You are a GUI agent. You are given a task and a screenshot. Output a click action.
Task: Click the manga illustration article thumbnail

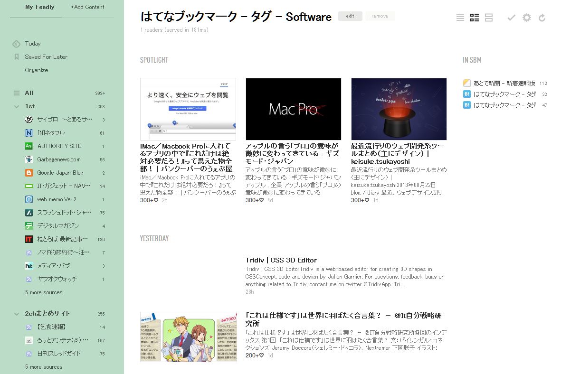[189, 337]
